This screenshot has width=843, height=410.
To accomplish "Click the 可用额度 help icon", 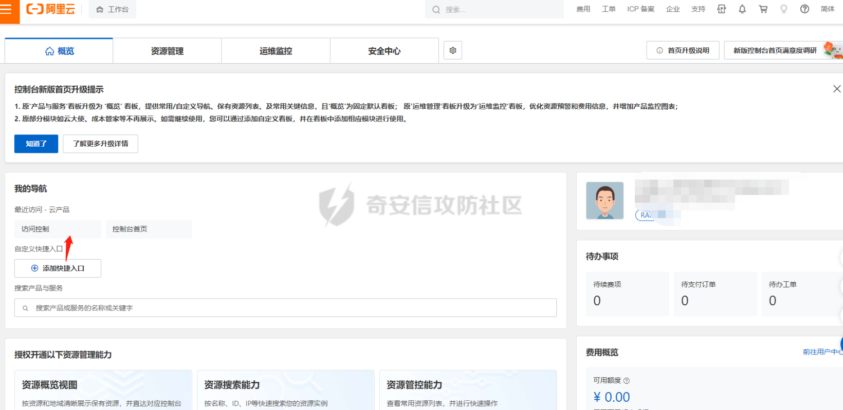I will pos(627,381).
